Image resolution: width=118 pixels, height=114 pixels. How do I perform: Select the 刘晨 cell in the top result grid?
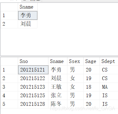pos(28,24)
